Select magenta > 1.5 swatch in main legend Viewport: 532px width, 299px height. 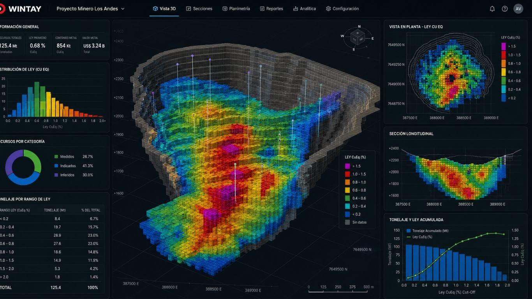tap(347, 166)
